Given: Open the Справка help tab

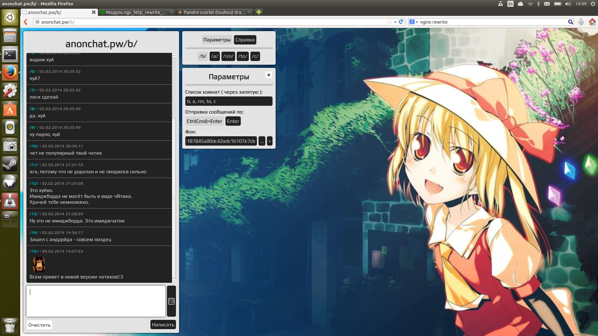Looking at the screenshot, I should coord(245,40).
